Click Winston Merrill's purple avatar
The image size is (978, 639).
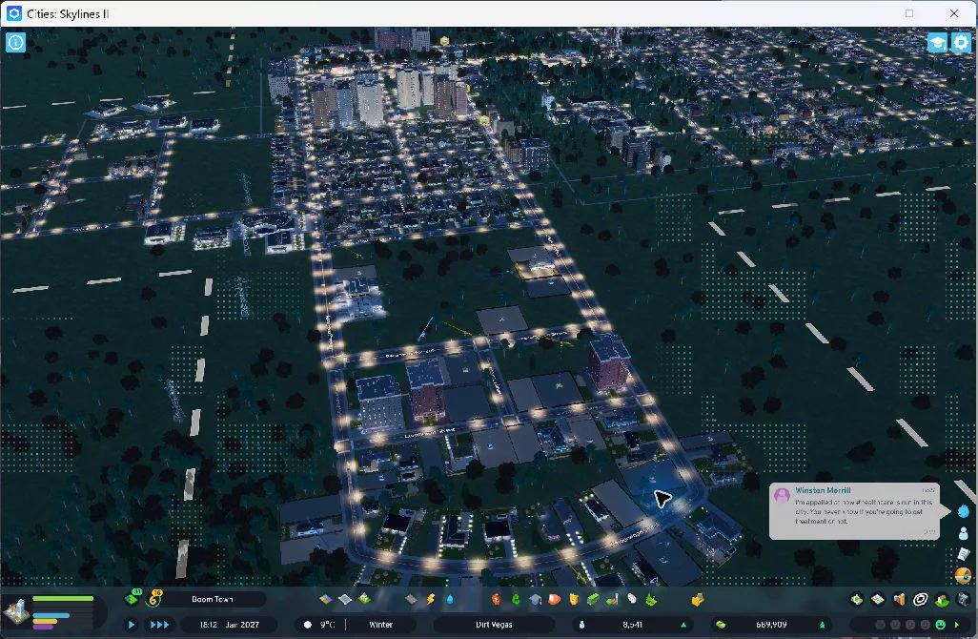pos(782,496)
